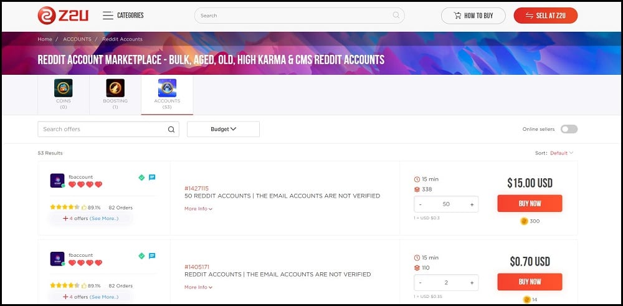The image size is (623, 306).
Task: Click the Z2U logo
Action: pyautogui.click(x=63, y=16)
